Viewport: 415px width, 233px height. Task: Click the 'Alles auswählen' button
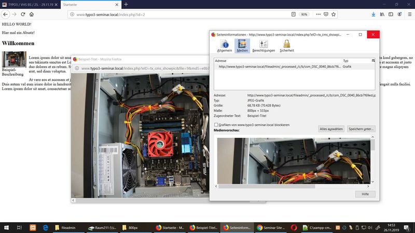tap(331, 128)
